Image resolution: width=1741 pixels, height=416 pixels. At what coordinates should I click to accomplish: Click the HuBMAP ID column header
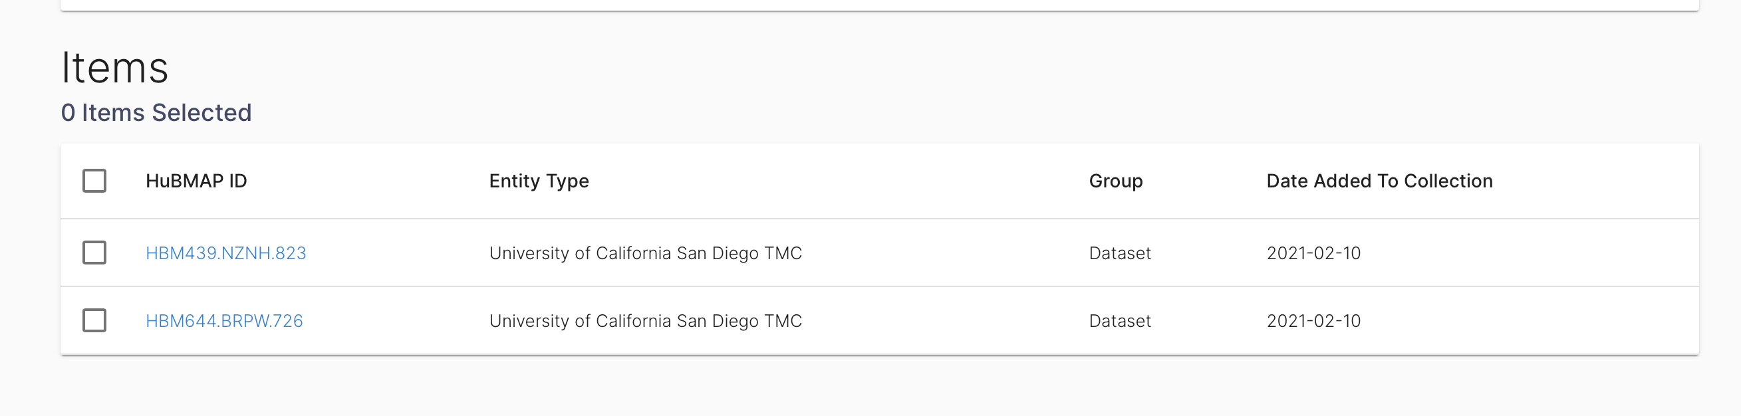[197, 181]
